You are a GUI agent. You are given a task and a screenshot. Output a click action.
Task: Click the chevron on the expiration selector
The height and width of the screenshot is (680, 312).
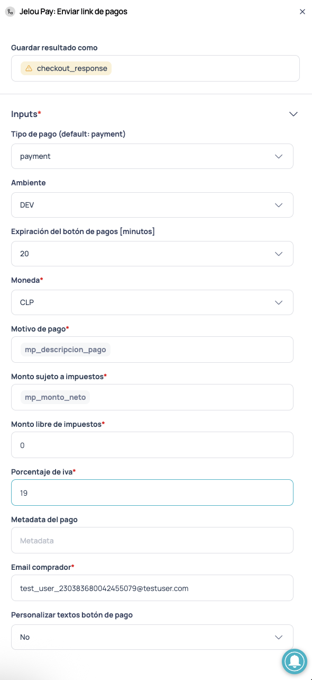point(279,254)
